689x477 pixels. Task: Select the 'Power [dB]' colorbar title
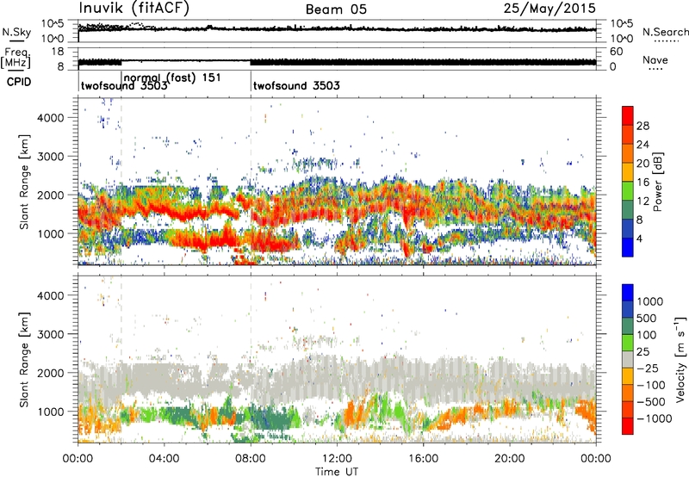(658, 182)
